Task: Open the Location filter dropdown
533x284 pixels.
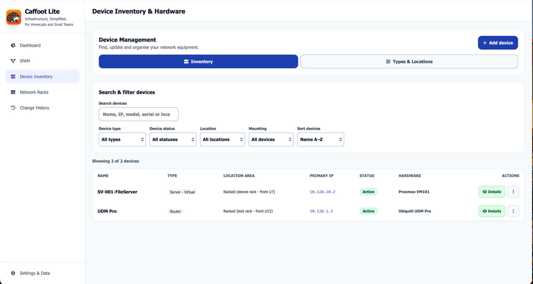Action: [x=223, y=139]
